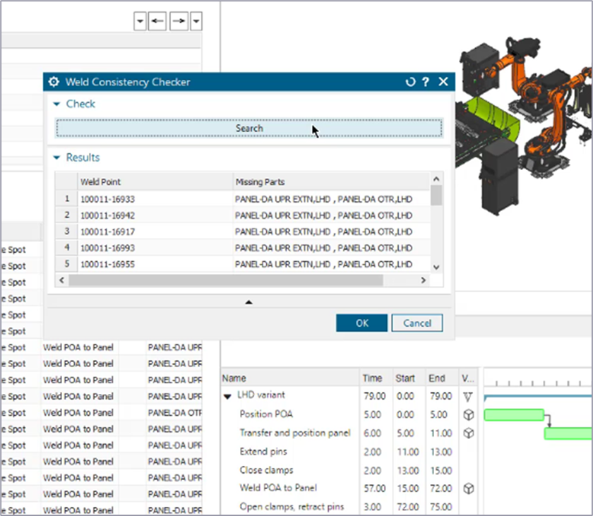The width and height of the screenshot is (593, 516).
Task: Open the leftmost dropdown arrow in the top toolbar
Action: 140,21
